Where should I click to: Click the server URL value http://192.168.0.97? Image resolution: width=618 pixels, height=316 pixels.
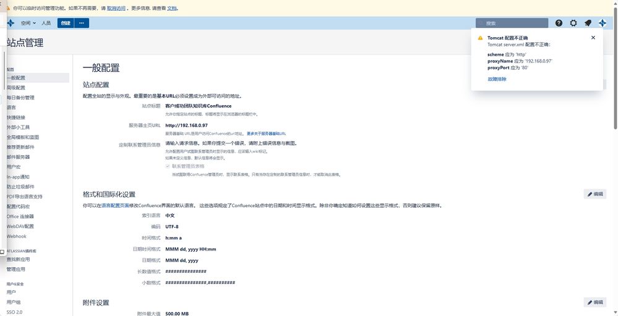(186, 126)
